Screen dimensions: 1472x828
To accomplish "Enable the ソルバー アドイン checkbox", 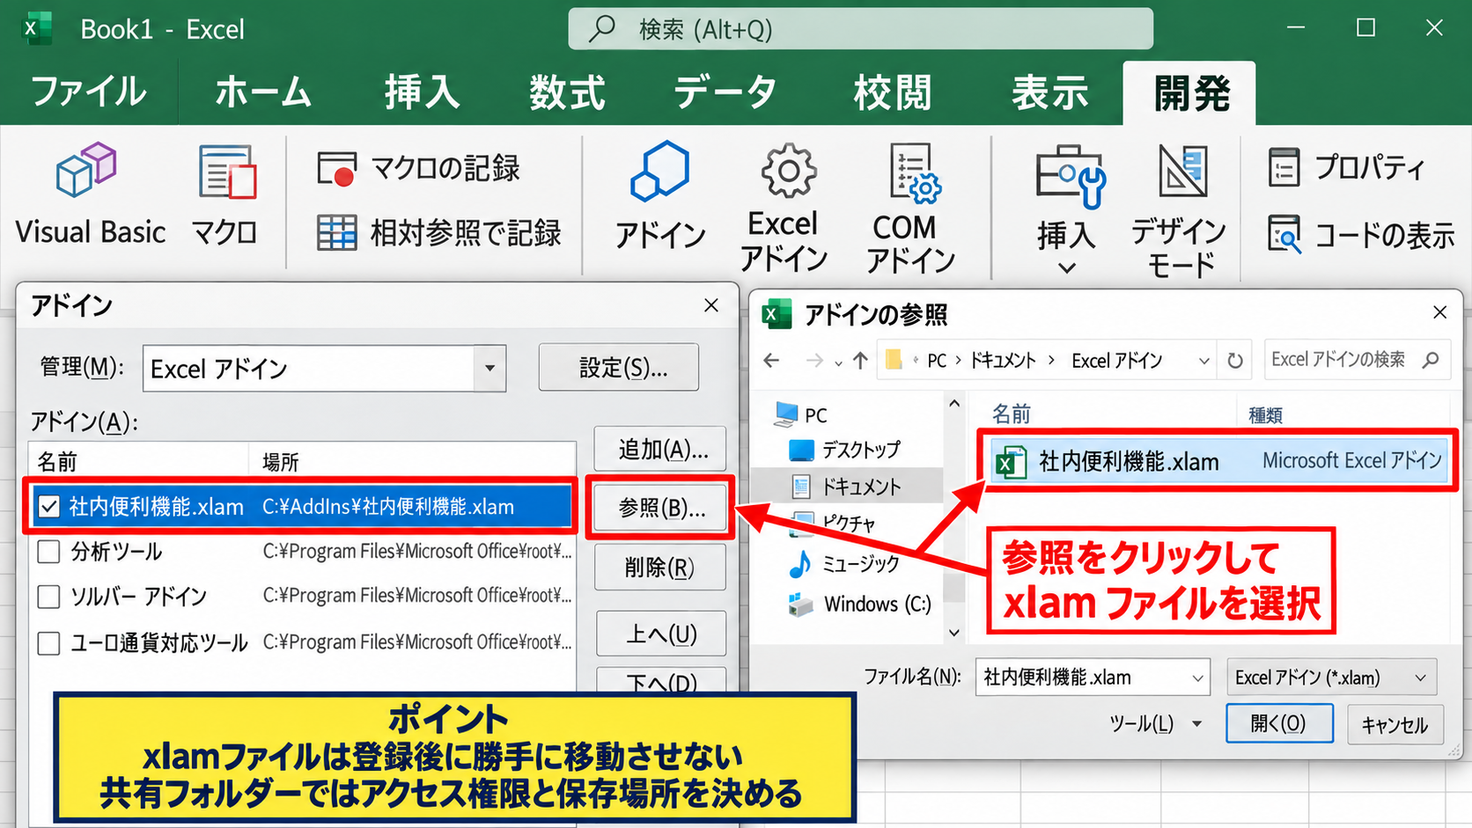I will [49, 597].
